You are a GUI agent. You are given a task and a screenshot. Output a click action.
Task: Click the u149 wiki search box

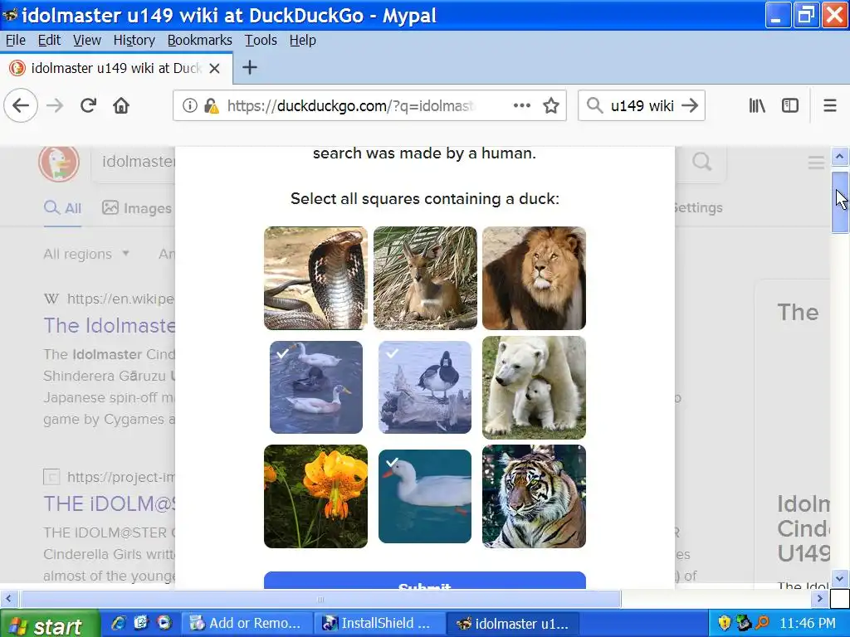pyautogui.click(x=642, y=105)
